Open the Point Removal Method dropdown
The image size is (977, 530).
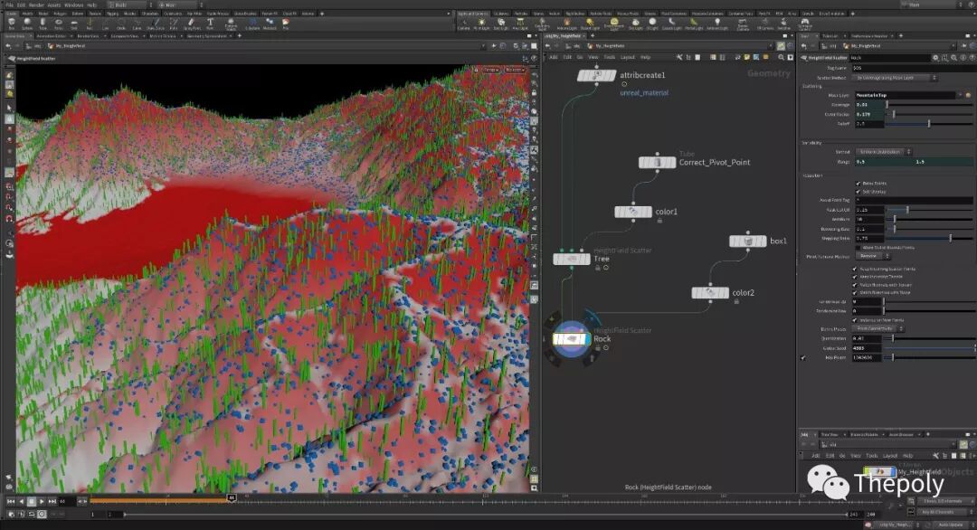[872, 256]
